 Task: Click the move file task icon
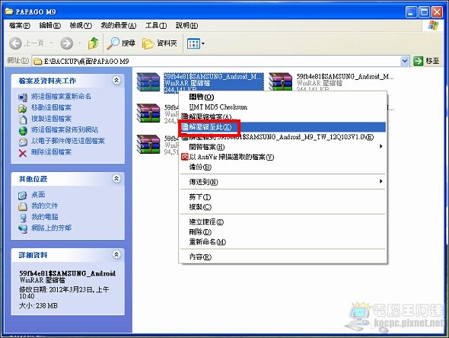[x=23, y=108]
